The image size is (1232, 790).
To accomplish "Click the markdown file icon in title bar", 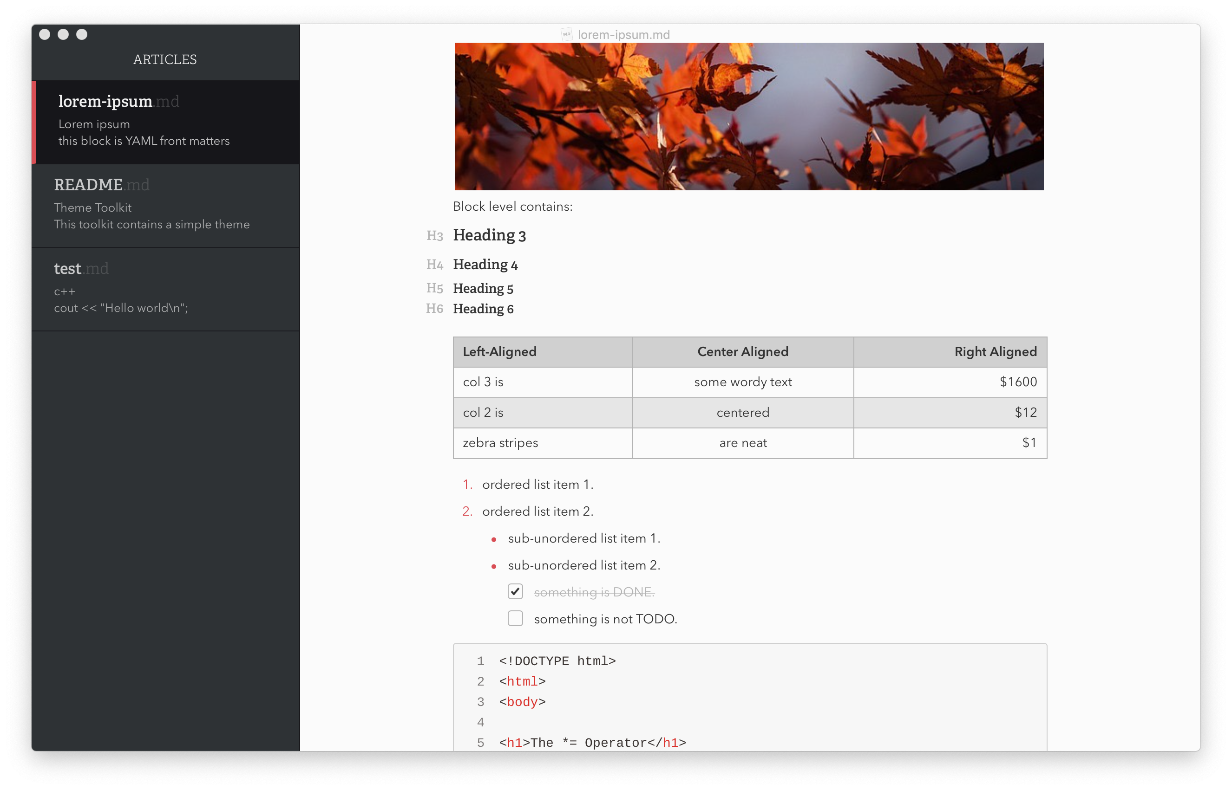I will (x=566, y=35).
